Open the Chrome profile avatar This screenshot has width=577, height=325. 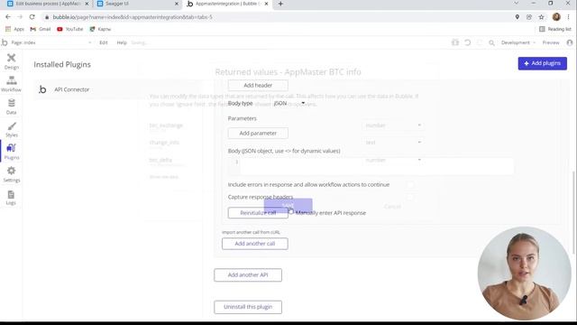pos(556,17)
